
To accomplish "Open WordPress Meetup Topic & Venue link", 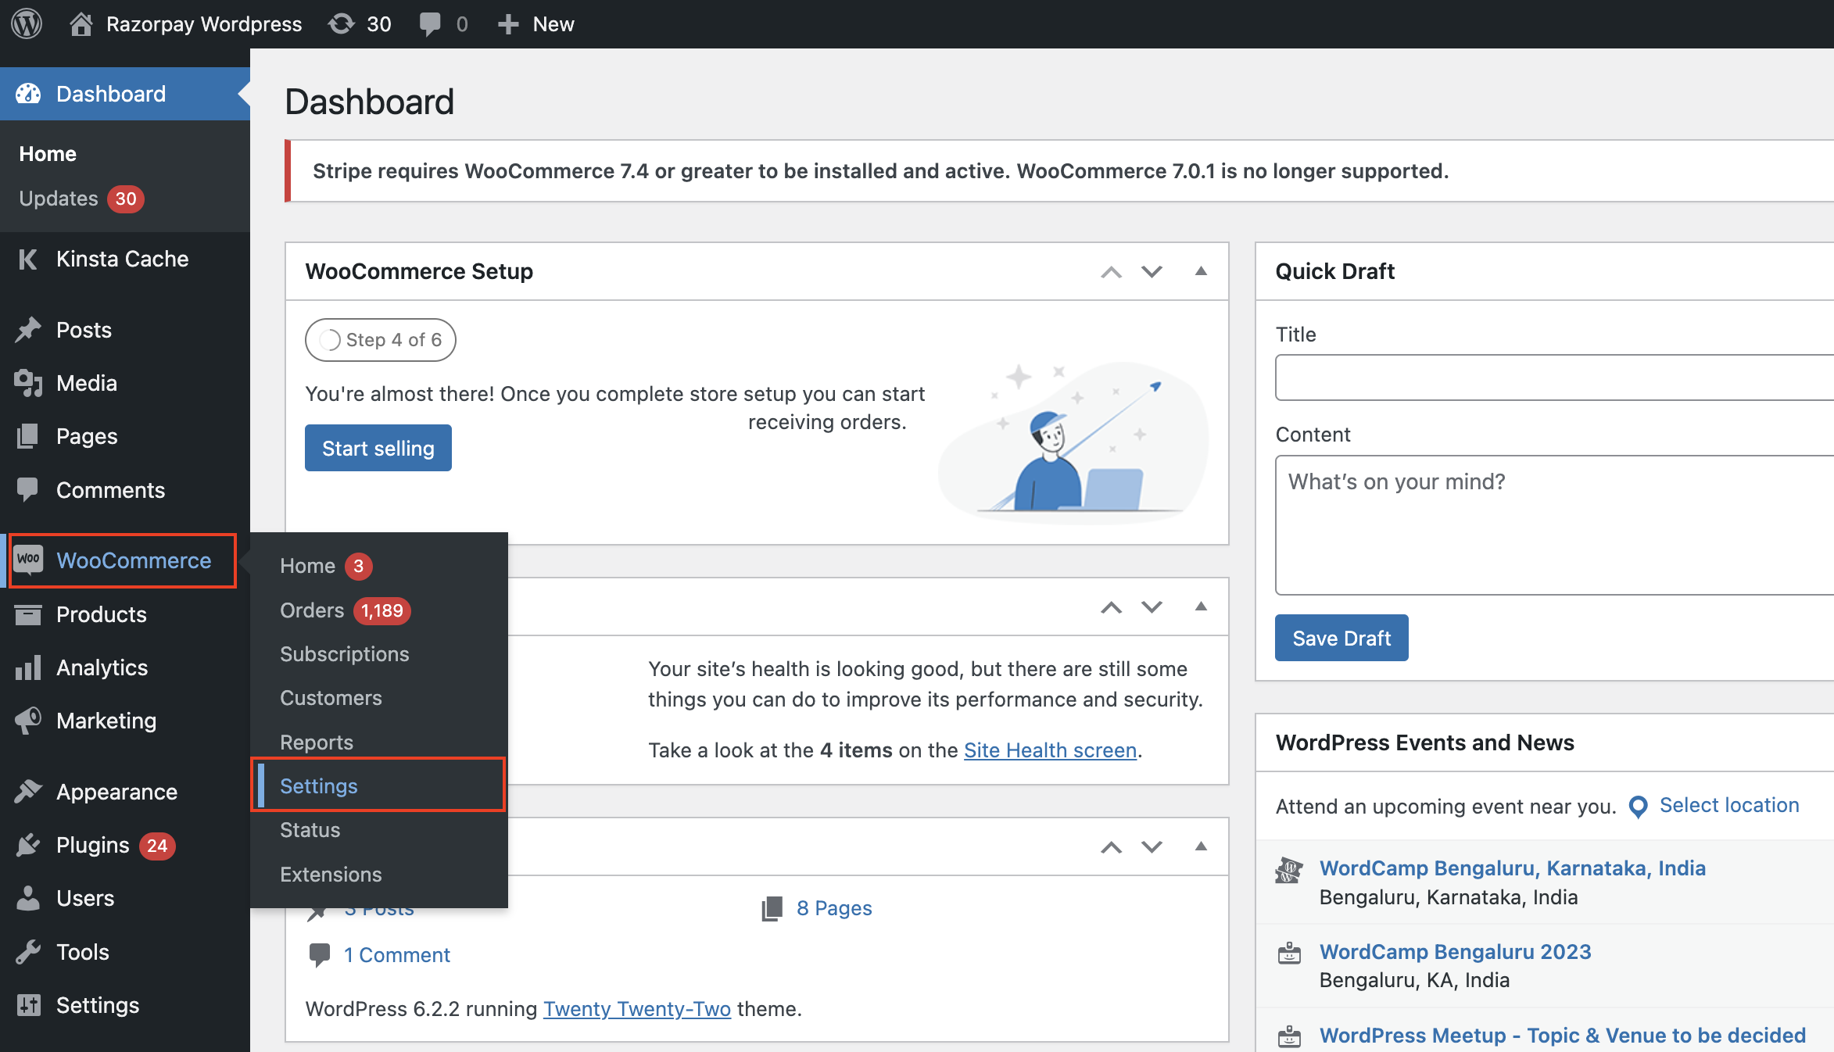I will pyautogui.click(x=1563, y=1036).
